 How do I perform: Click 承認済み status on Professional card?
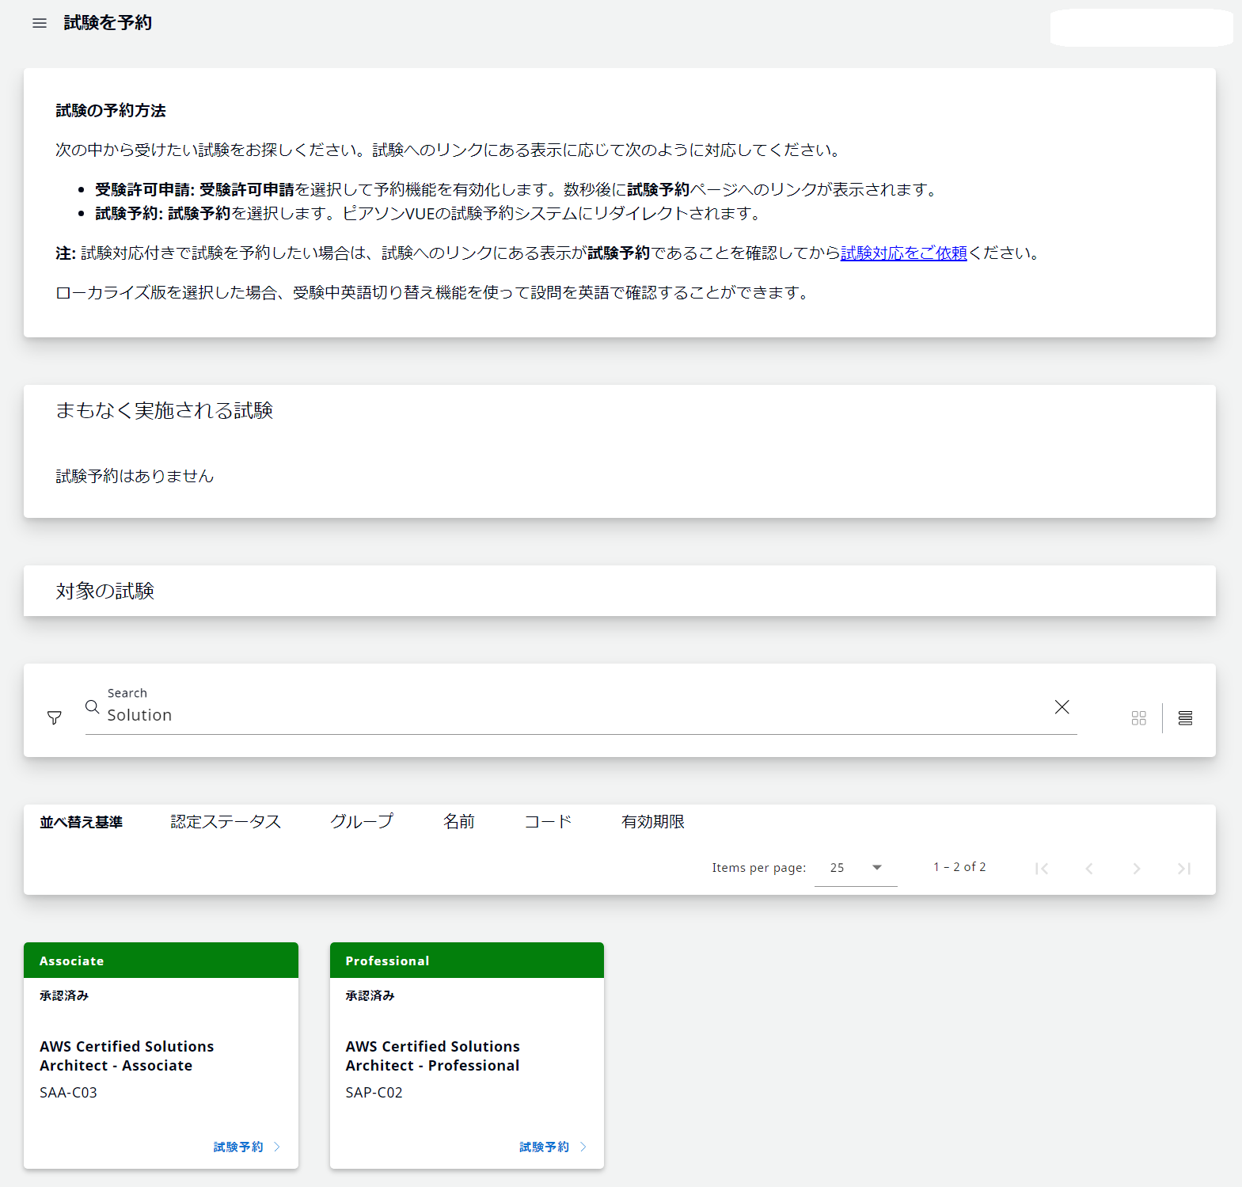(370, 995)
